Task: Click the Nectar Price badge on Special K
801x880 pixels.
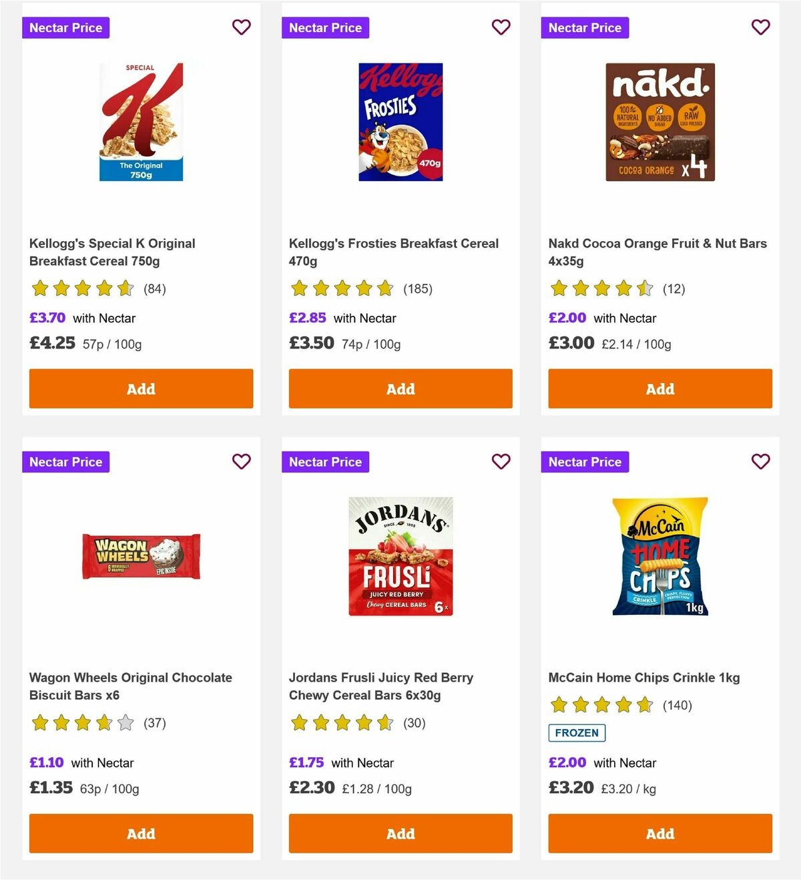Action: (65, 27)
